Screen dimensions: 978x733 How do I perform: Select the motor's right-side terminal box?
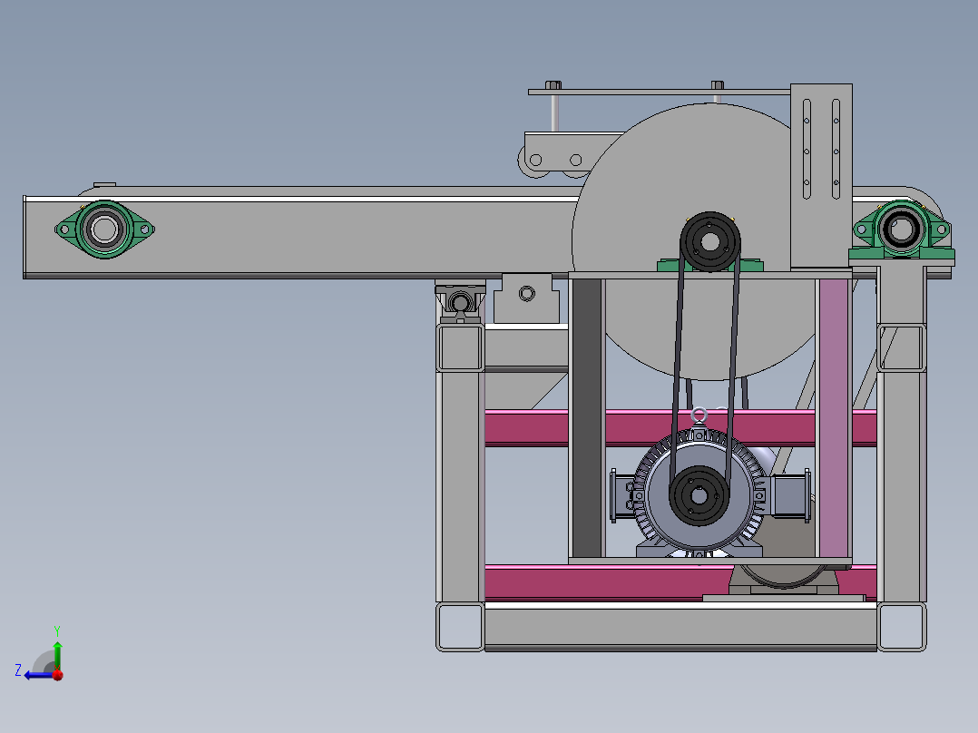coord(791,495)
